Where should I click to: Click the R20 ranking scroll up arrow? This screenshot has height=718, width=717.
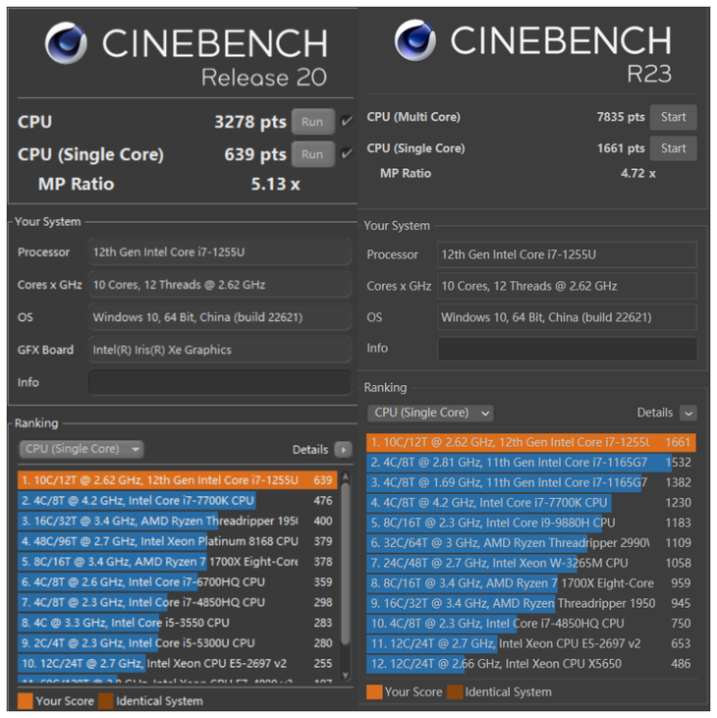[346, 477]
